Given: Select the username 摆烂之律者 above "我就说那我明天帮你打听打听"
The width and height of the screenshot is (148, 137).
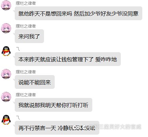Looking at the screenshot, I should 26,95.
